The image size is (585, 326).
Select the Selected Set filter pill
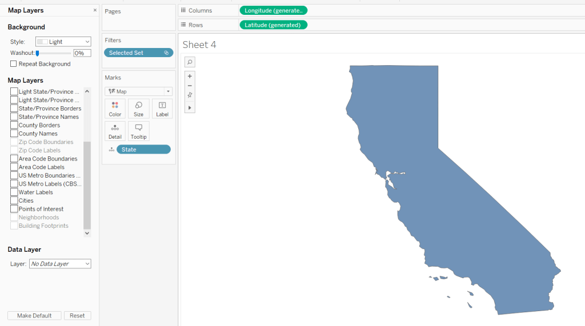click(138, 53)
